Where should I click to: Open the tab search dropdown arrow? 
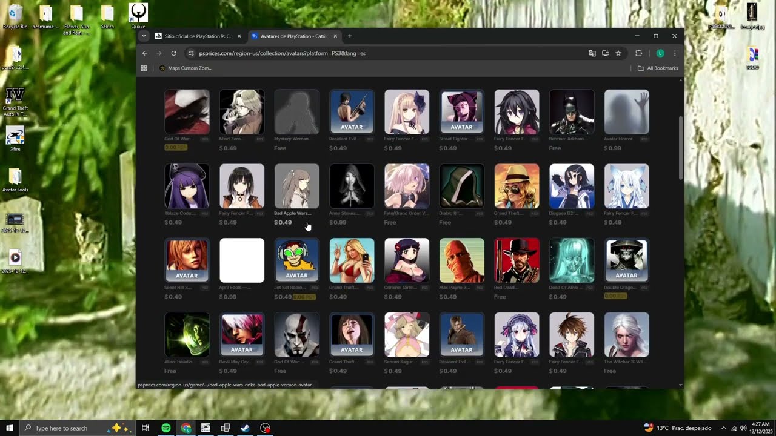[x=144, y=36]
